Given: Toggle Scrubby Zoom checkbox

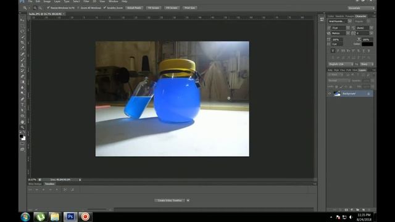Looking at the screenshot, I should tap(105, 8).
